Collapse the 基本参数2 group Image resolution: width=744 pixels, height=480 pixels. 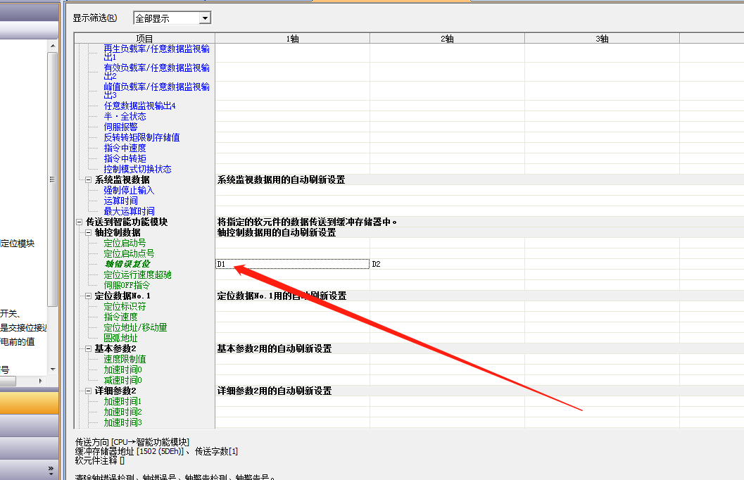88,349
